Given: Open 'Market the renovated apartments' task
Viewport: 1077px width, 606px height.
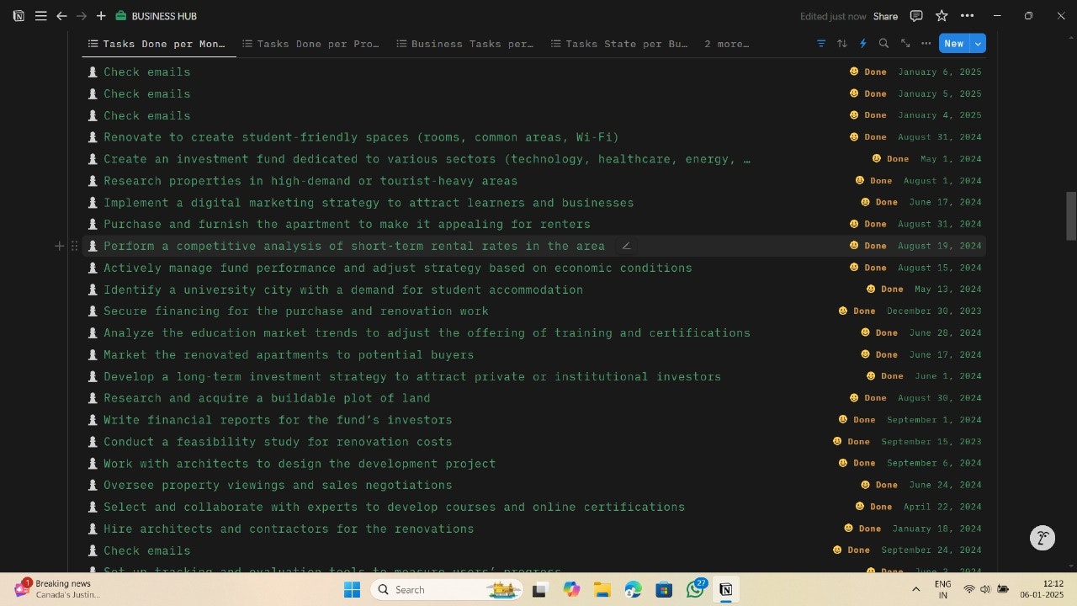Looking at the screenshot, I should [x=289, y=355].
